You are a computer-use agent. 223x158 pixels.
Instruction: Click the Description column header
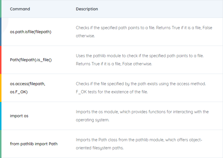coord(87,9)
